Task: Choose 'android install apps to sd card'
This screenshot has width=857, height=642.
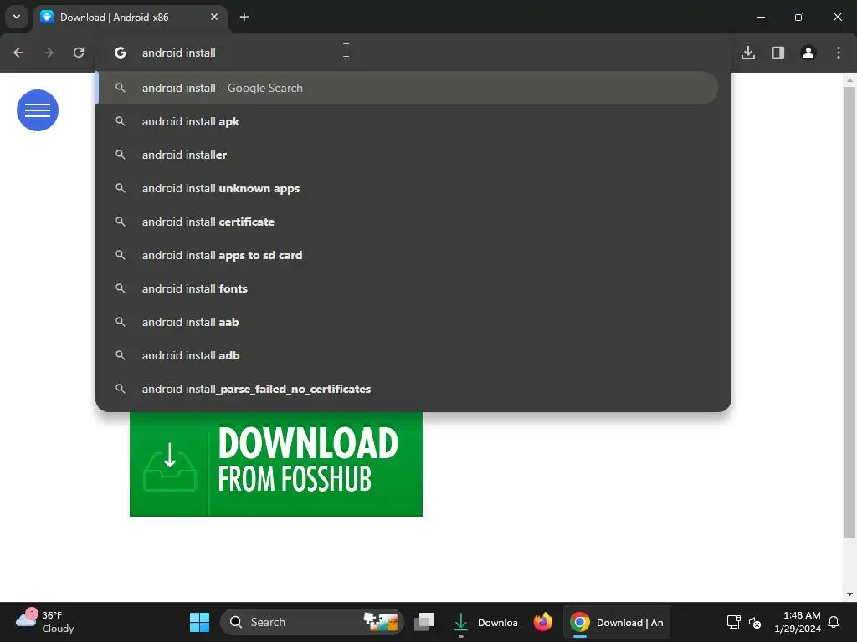Action: pyautogui.click(x=408, y=255)
